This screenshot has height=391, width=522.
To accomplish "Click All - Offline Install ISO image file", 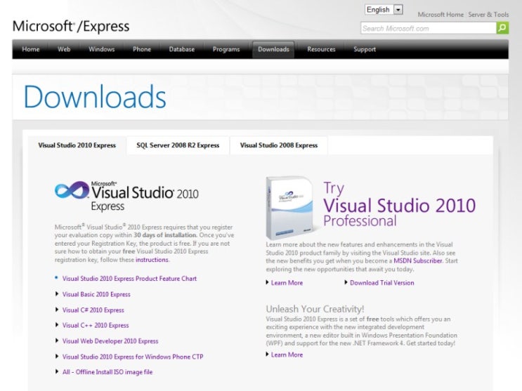I will (x=107, y=372).
